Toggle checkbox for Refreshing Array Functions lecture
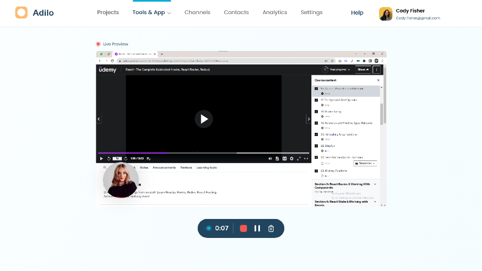482x271 pixels. click(x=316, y=134)
